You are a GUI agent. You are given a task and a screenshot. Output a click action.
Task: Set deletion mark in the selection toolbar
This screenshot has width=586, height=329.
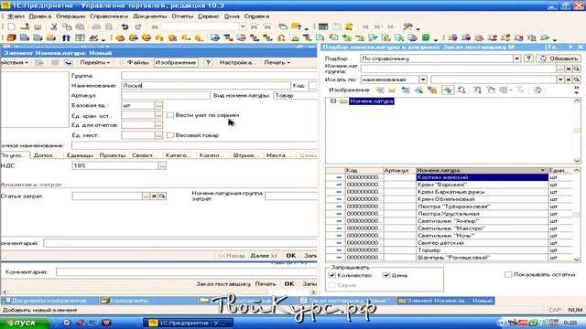pyautogui.click(x=432, y=90)
